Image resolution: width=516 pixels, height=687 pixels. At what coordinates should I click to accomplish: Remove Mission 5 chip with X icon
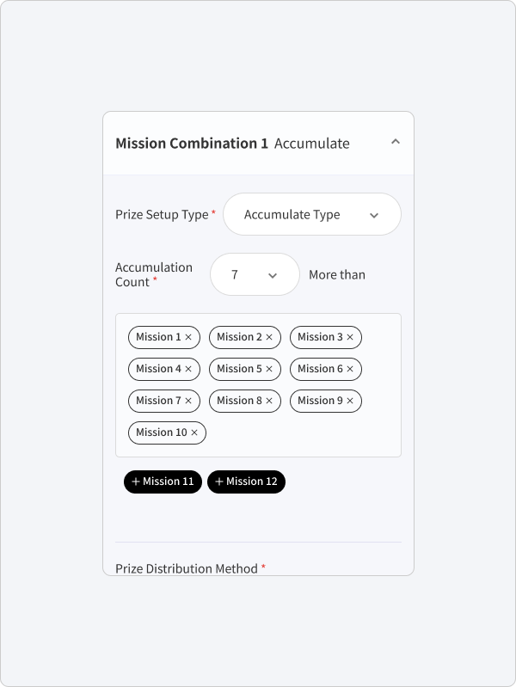pyautogui.click(x=269, y=369)
